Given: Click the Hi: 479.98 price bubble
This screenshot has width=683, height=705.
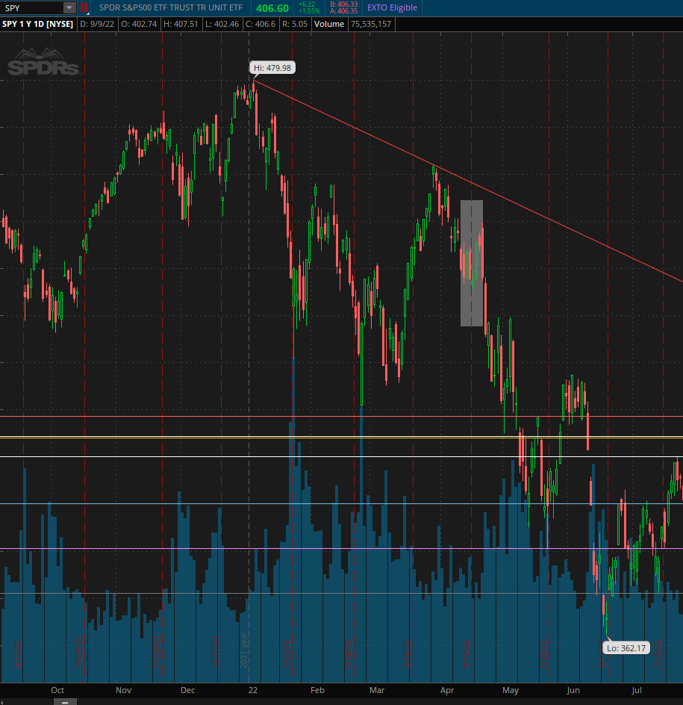Looking at the screenshot, I should click(x=272, y=68).
